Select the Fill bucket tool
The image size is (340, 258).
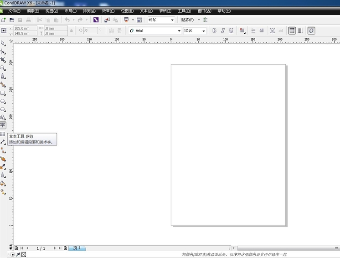point(3,183)
